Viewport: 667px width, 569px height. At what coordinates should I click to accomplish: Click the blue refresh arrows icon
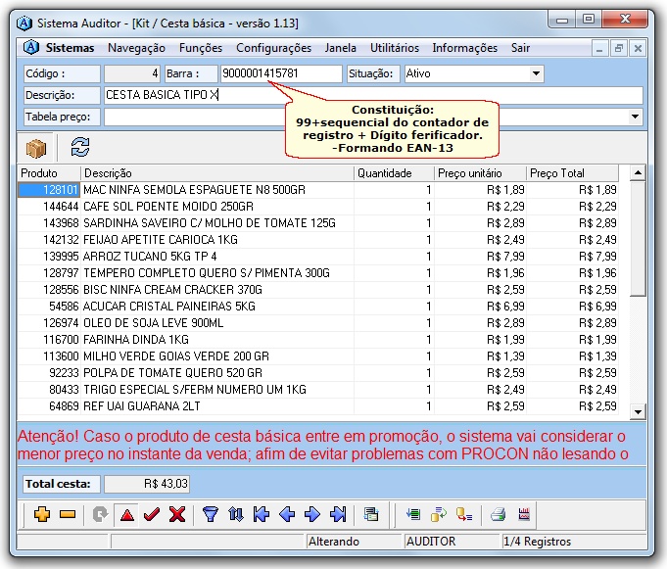pos(80,147)
